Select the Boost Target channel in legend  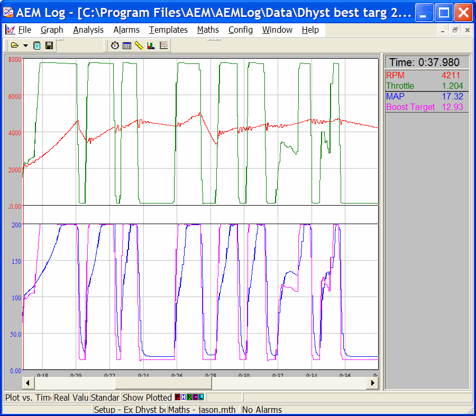[x=427, y=107]
